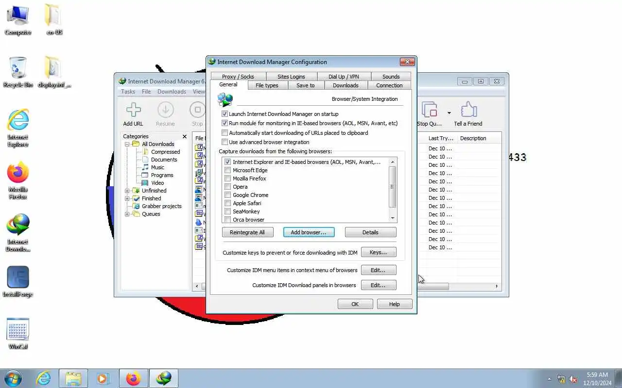Check the Mozilla Firefox browser

pos(227,178)
